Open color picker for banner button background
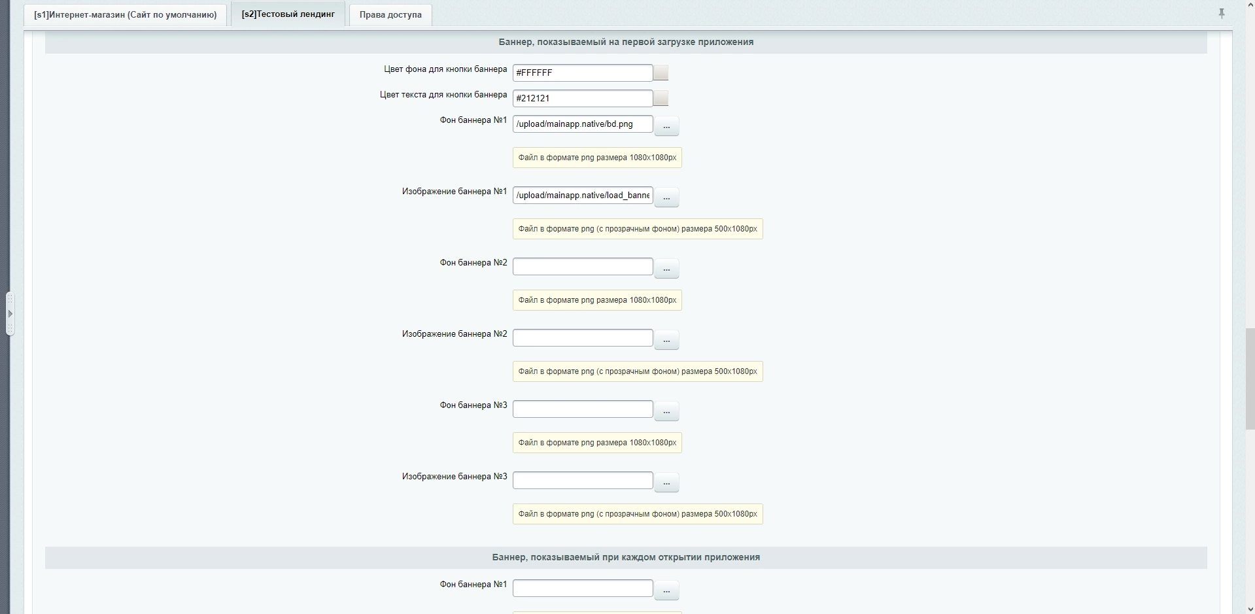 coord(661,73)
